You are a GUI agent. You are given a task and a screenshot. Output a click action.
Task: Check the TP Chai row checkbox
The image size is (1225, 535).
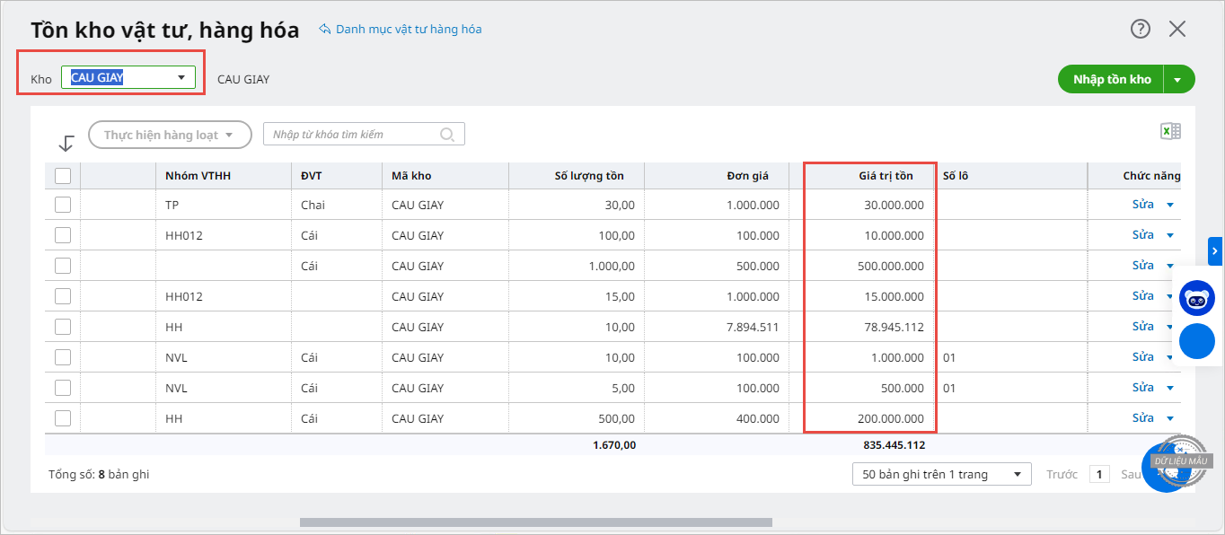click(63, 205)
